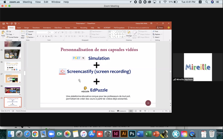Toggle the Notes pane in the status bar
223x139 pixels.
click(112, 111)
